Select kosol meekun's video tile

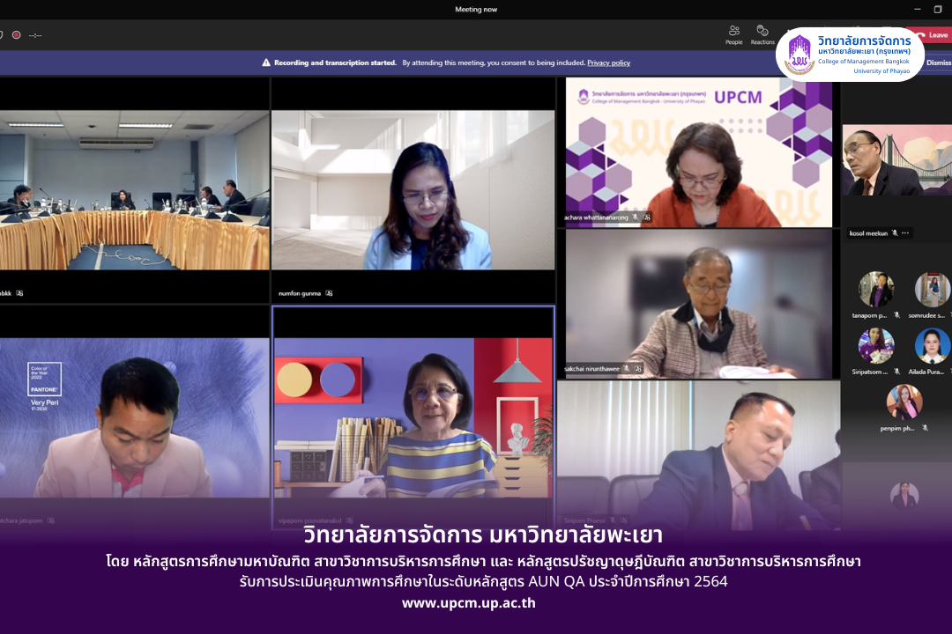pos(896,160)
